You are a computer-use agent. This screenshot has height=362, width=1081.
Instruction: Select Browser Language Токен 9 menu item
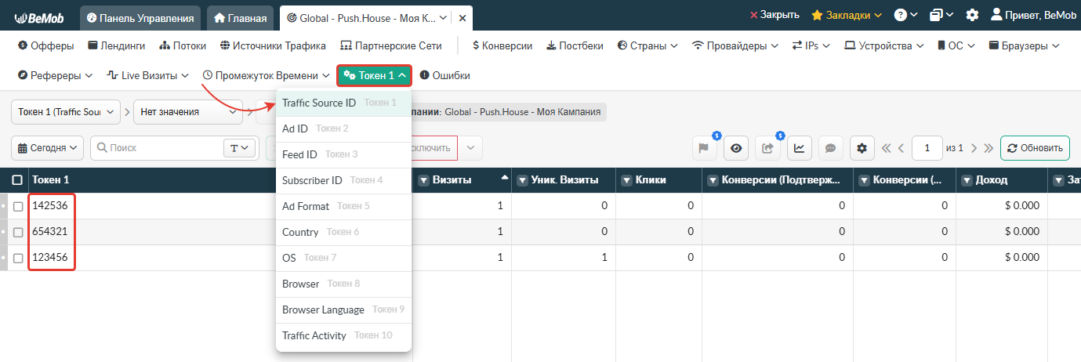(343, 310)
